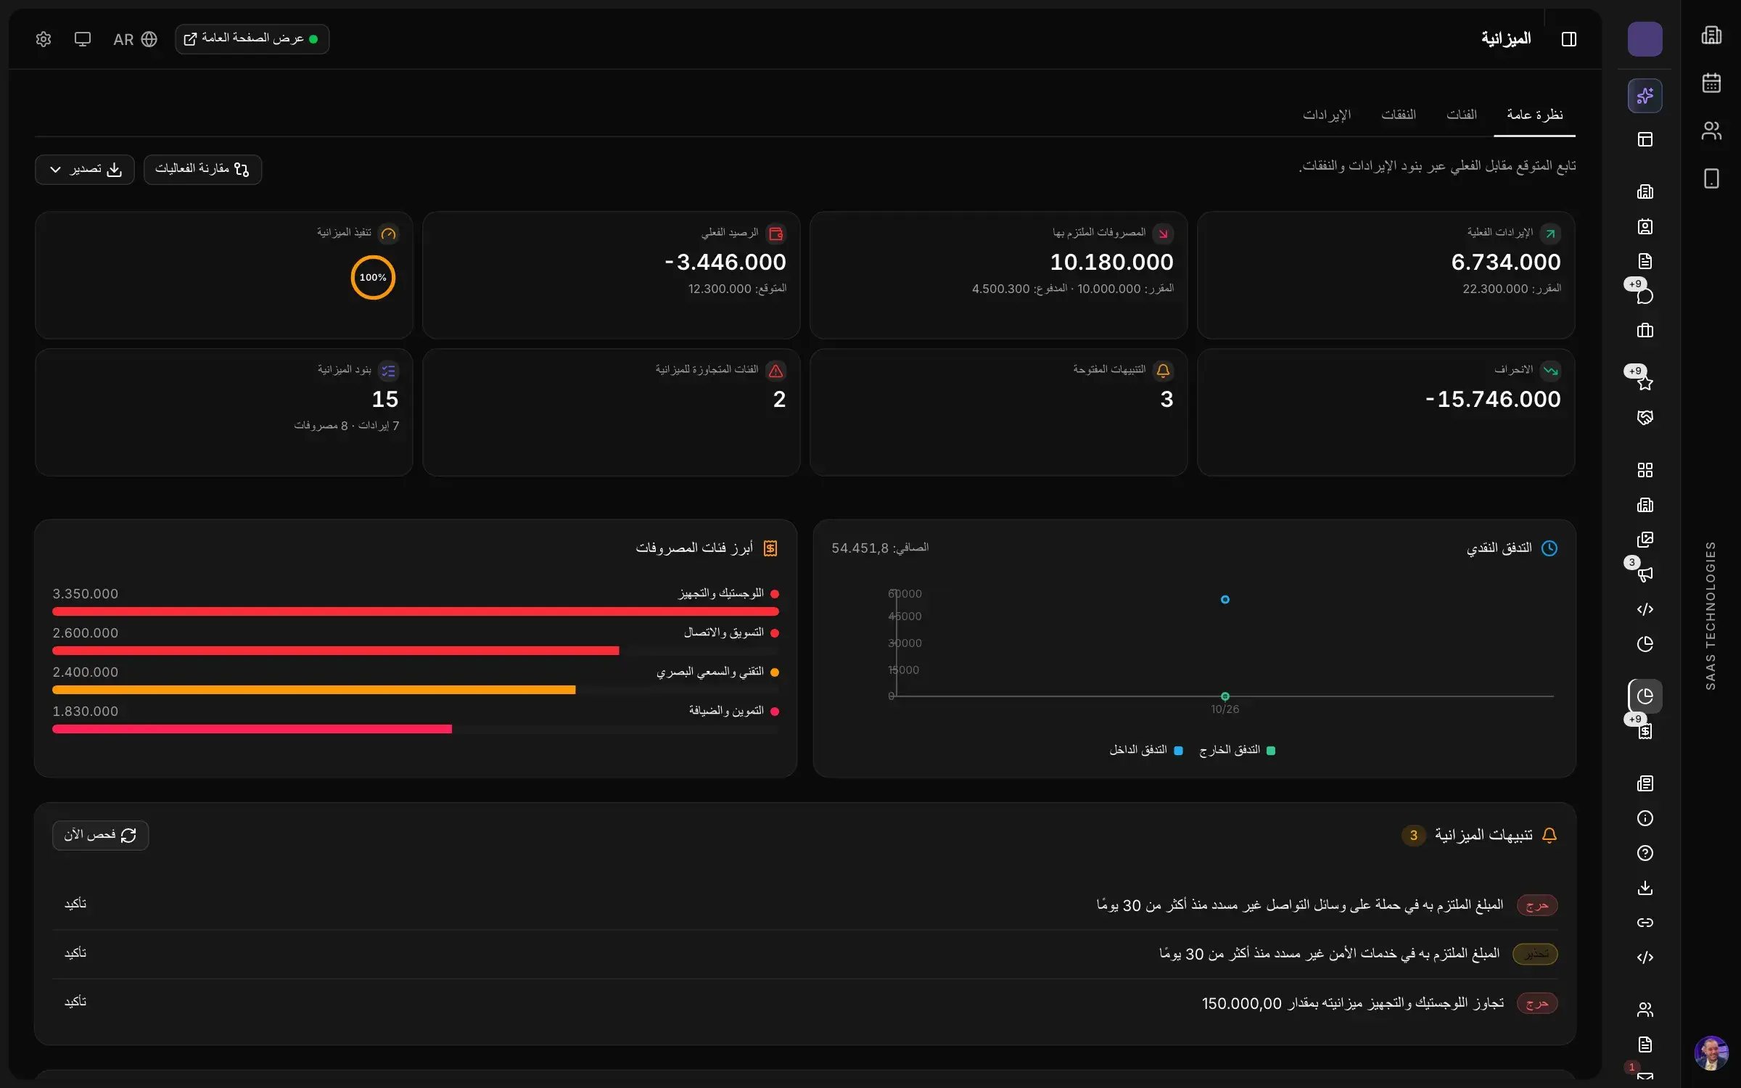Open the briefcase icon in the sidebar
This screenshot has height=1088, width=1741.
pos(1645,331)
